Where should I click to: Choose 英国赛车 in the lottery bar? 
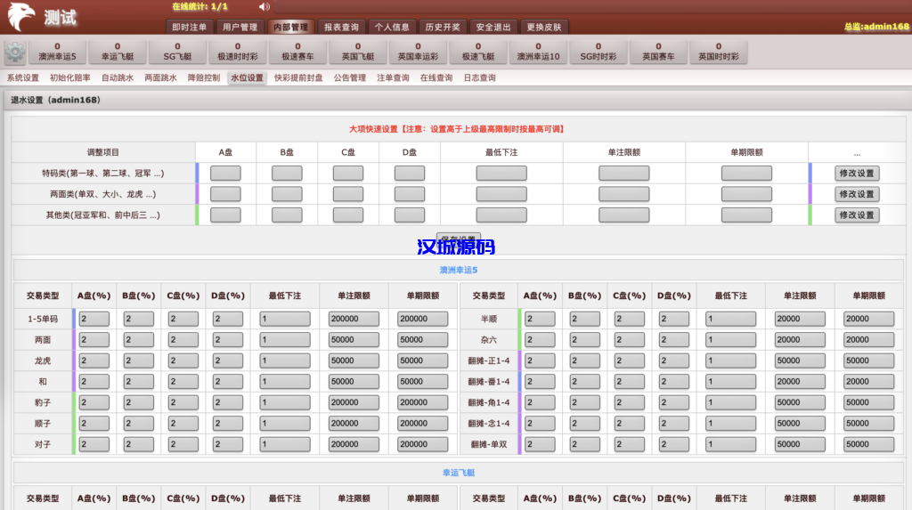[658, 52]
